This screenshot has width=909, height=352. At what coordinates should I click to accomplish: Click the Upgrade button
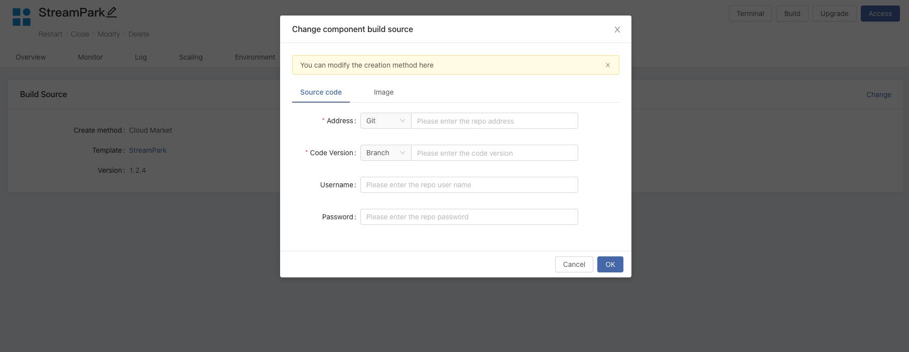click(x=834, y=14)
